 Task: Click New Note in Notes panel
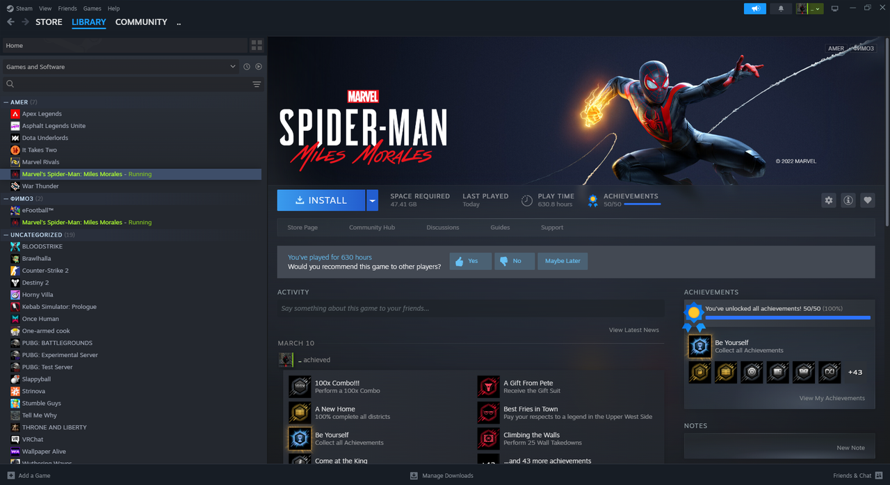(x=851, y=447)
